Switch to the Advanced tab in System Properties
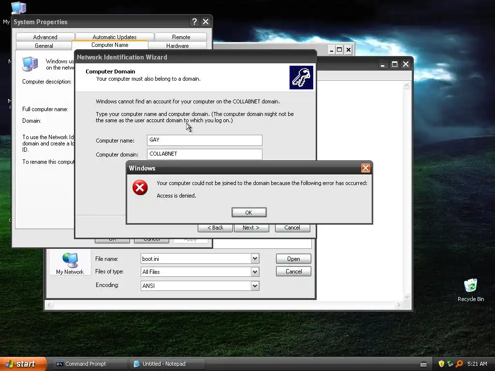495x371 pixels. [45, 37]
